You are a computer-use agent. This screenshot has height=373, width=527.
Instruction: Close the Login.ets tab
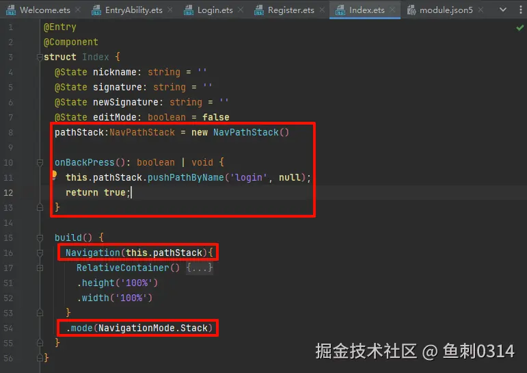pos(241,10)
